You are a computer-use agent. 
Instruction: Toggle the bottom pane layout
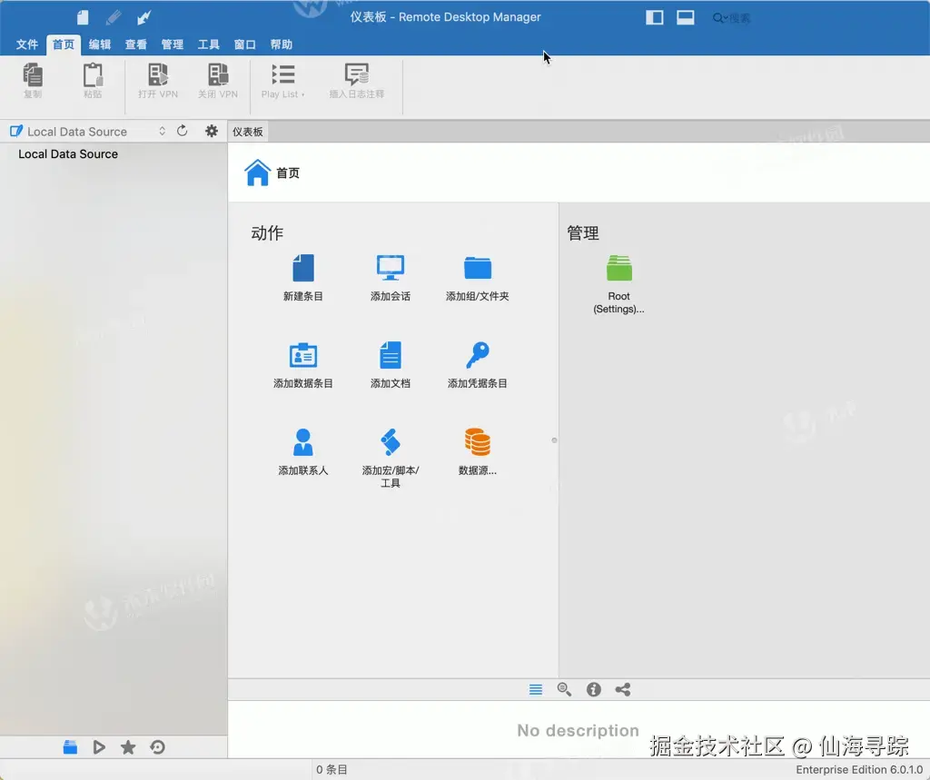tap(685, 17)
